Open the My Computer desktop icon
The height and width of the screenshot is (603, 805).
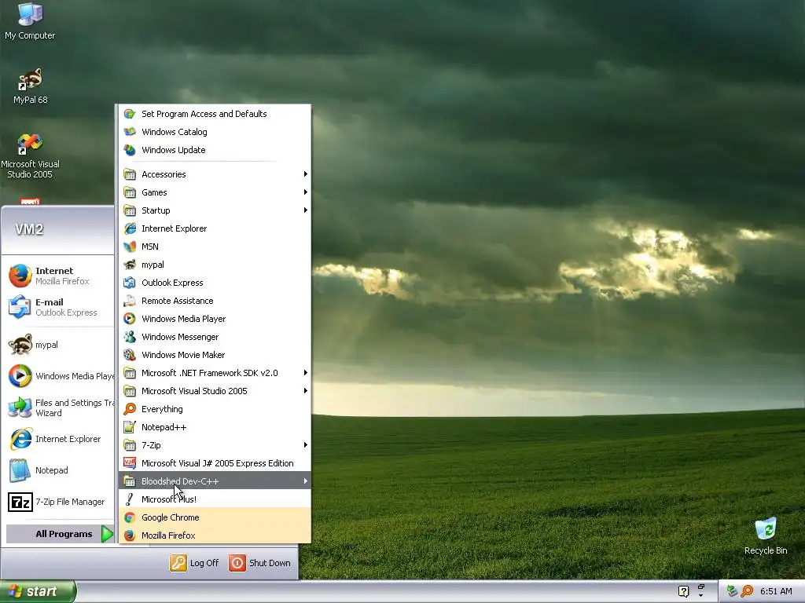point(30,21)
